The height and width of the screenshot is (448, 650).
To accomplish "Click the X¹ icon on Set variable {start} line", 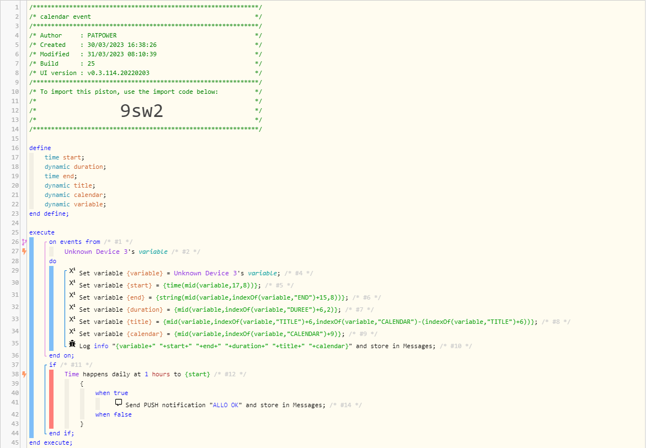I will [71, 284].
